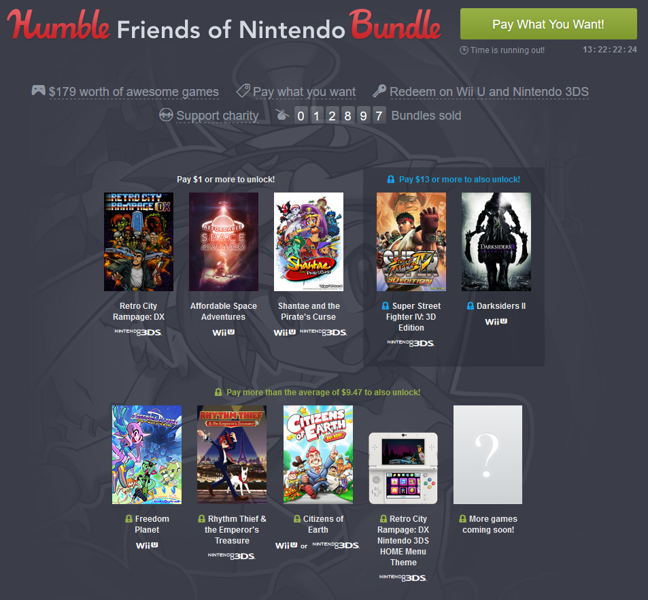
Task: Click the Pay What You Want button
Action: tap(549, 24)
